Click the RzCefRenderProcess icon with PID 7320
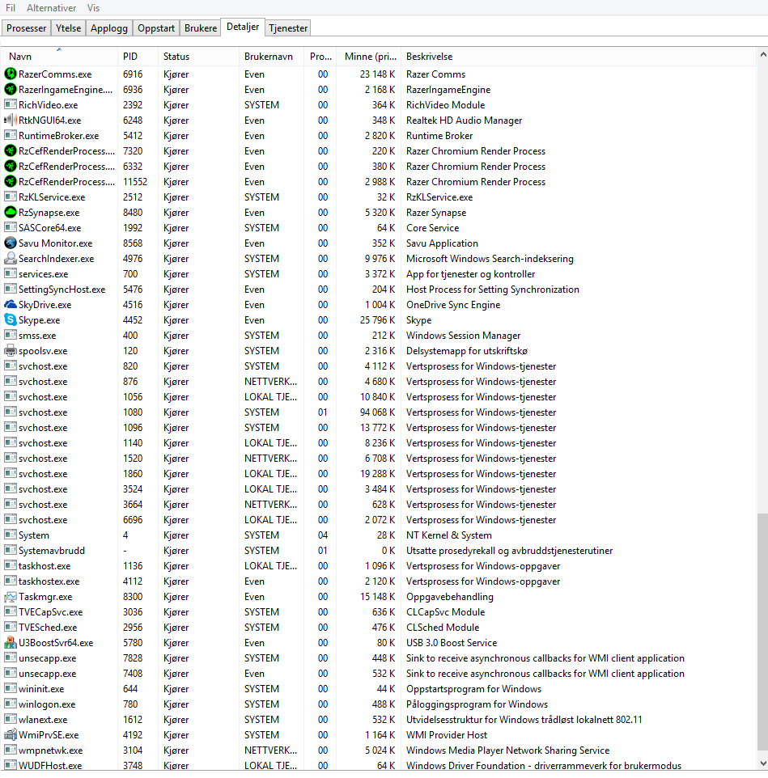 point(11,151)
